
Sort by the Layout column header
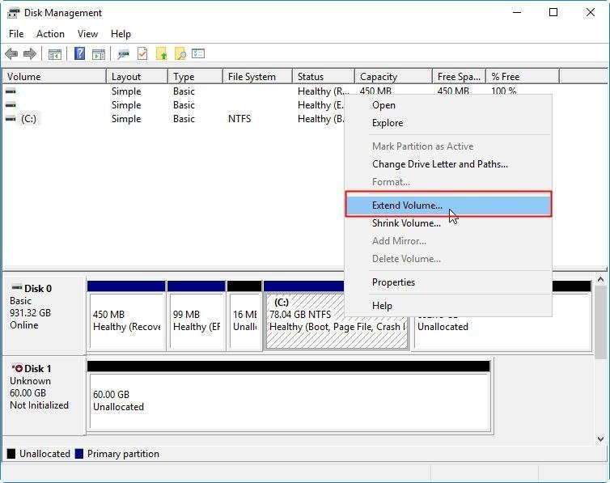[126, 77]
